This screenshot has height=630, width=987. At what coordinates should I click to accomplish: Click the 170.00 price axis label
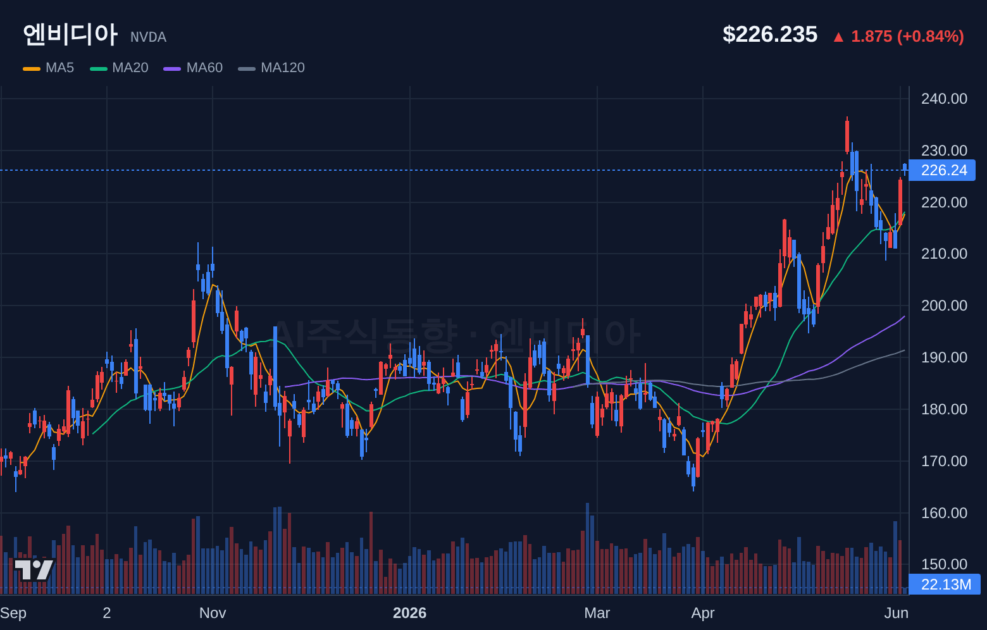[944, 461]
